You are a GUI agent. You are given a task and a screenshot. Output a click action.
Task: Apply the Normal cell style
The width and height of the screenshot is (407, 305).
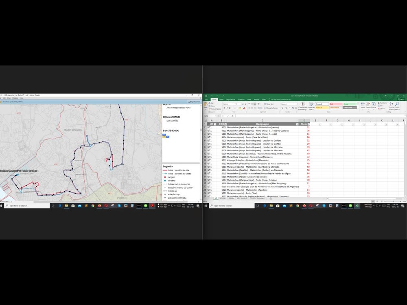click(x=322, y=104)
